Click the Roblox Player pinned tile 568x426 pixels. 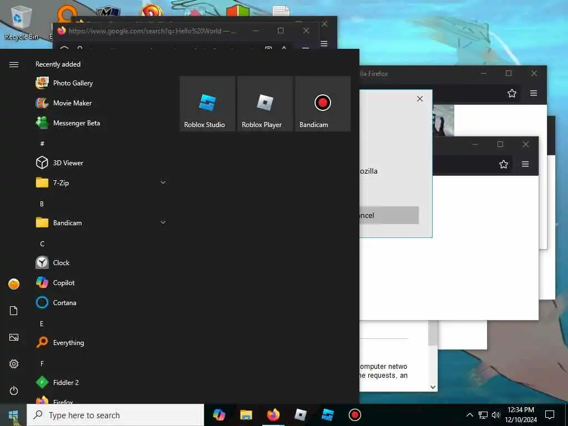pos(265,104)
